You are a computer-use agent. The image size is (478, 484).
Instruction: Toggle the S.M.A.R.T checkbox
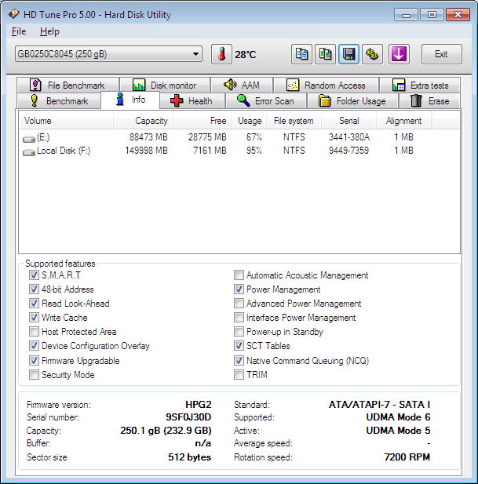coord(34,275)
